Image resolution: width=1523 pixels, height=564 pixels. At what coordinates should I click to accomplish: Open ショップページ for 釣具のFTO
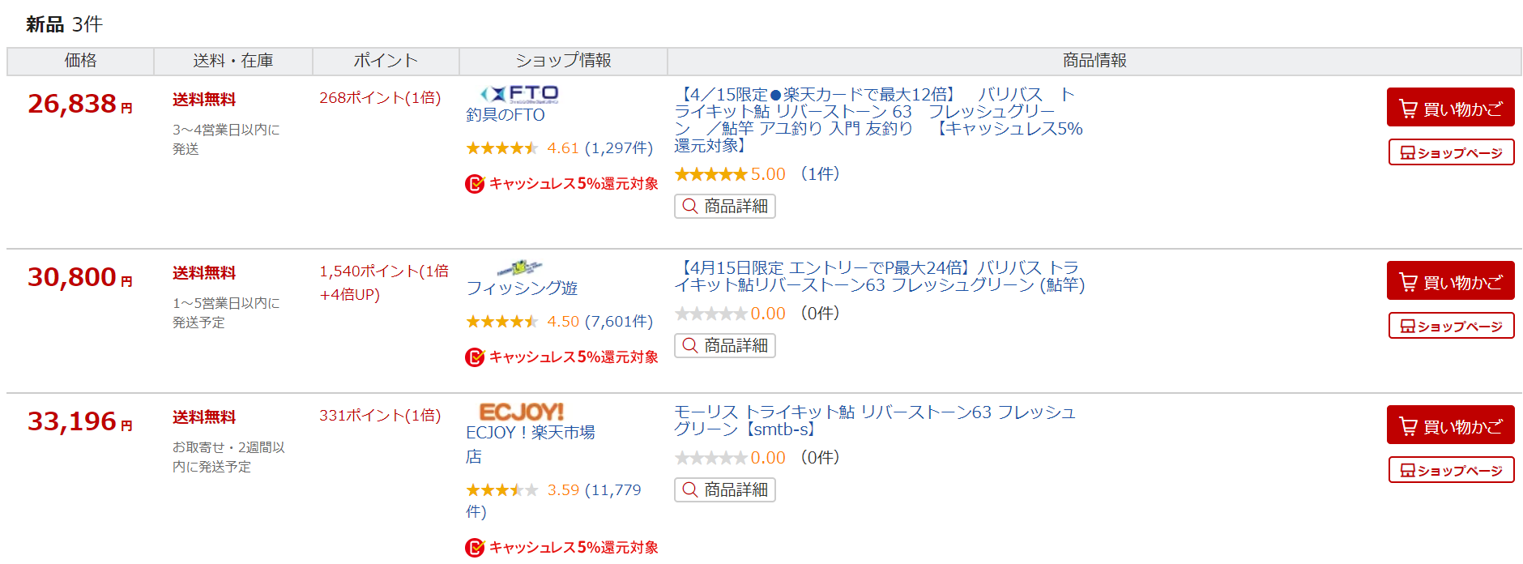coord(1451,152)
